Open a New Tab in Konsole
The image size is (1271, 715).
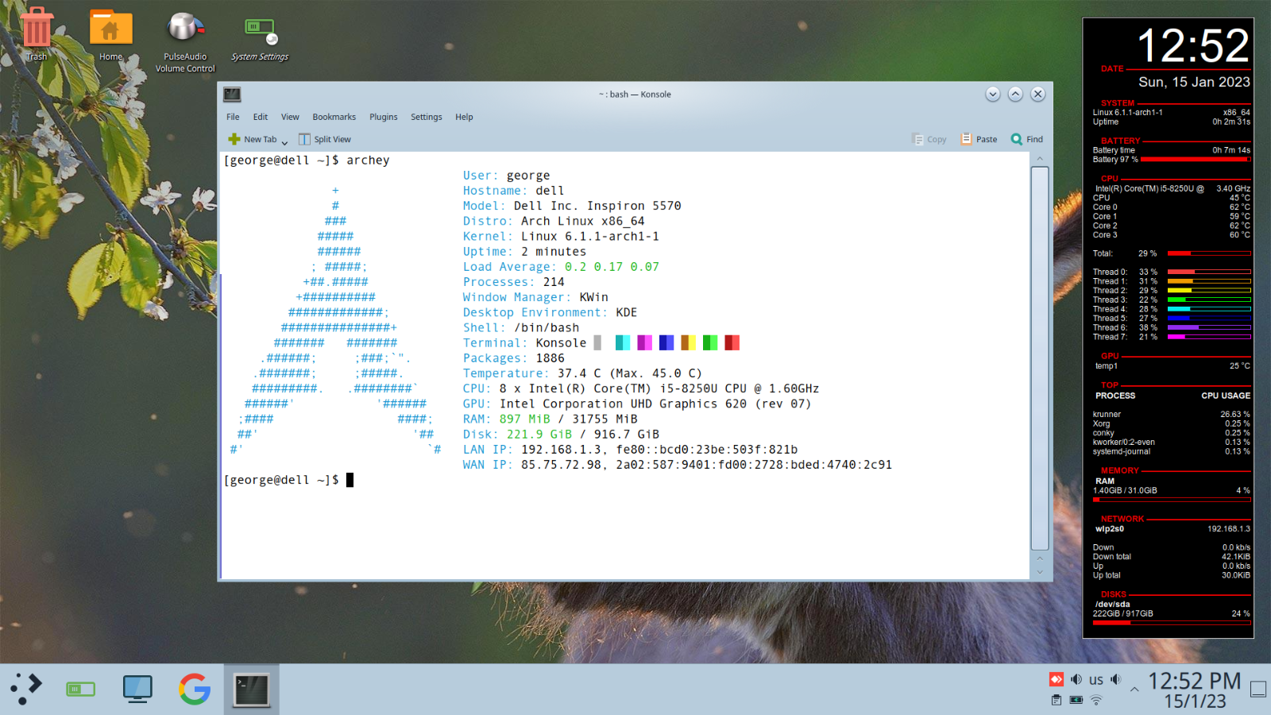tap(253, 139)
